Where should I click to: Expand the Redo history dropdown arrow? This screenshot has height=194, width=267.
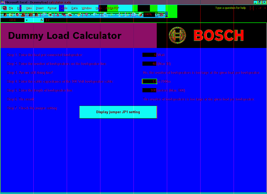pos(99,15)
